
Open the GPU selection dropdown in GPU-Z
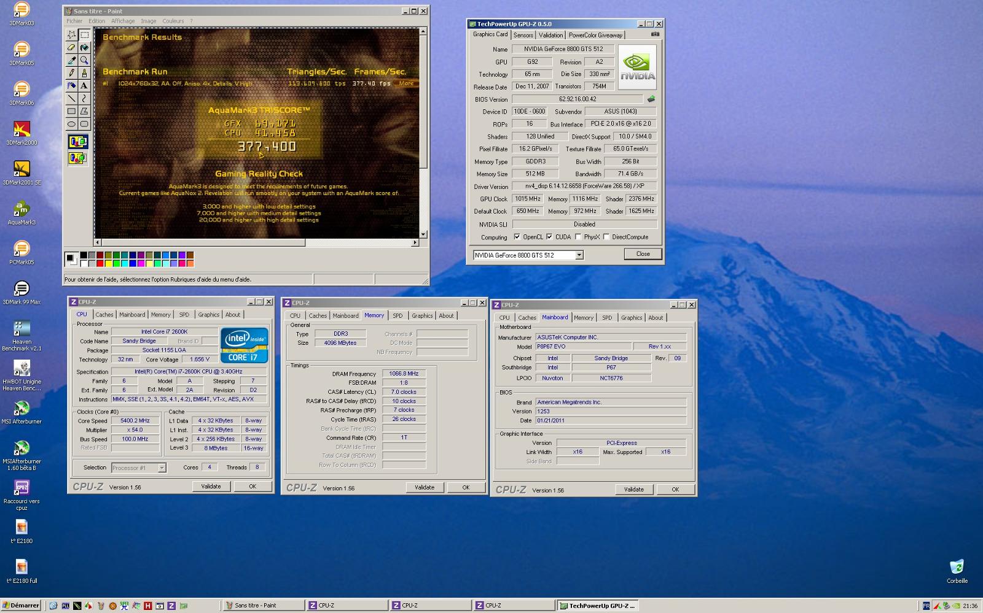[x=579, y=255]
